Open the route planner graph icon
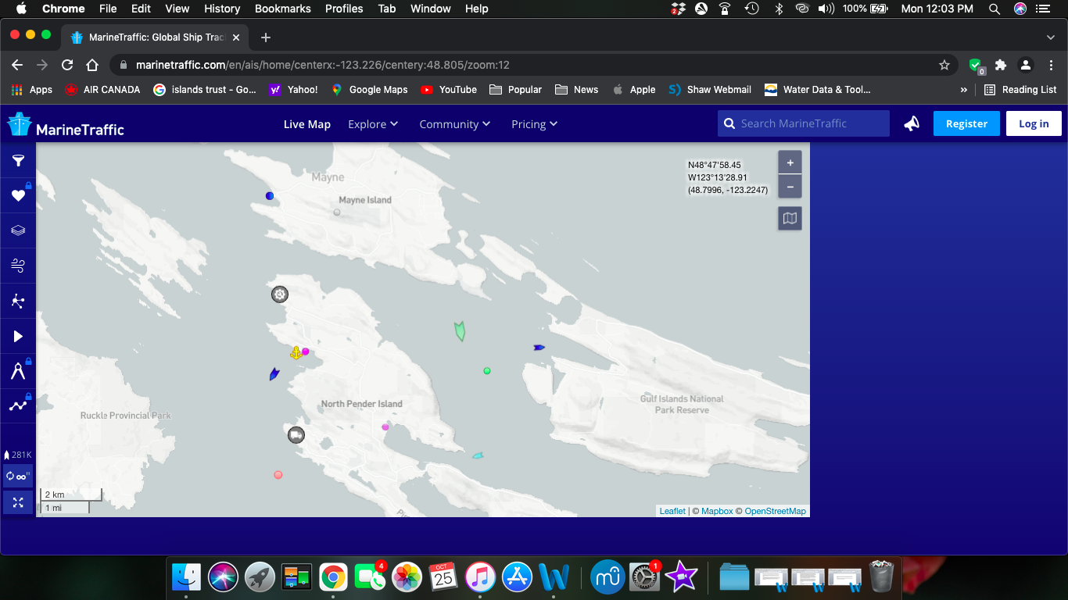 click(18, 405)
